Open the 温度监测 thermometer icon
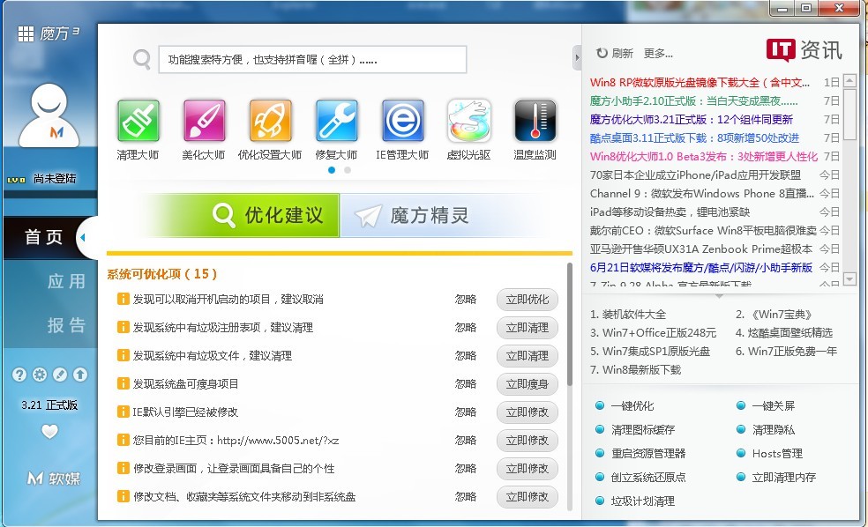 click(535, 122)
